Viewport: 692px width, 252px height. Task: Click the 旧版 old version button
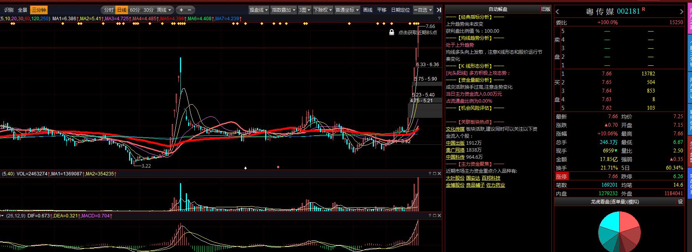point(546,9)
